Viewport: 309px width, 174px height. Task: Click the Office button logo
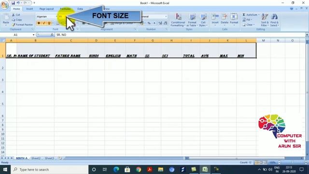click(4, 5)
